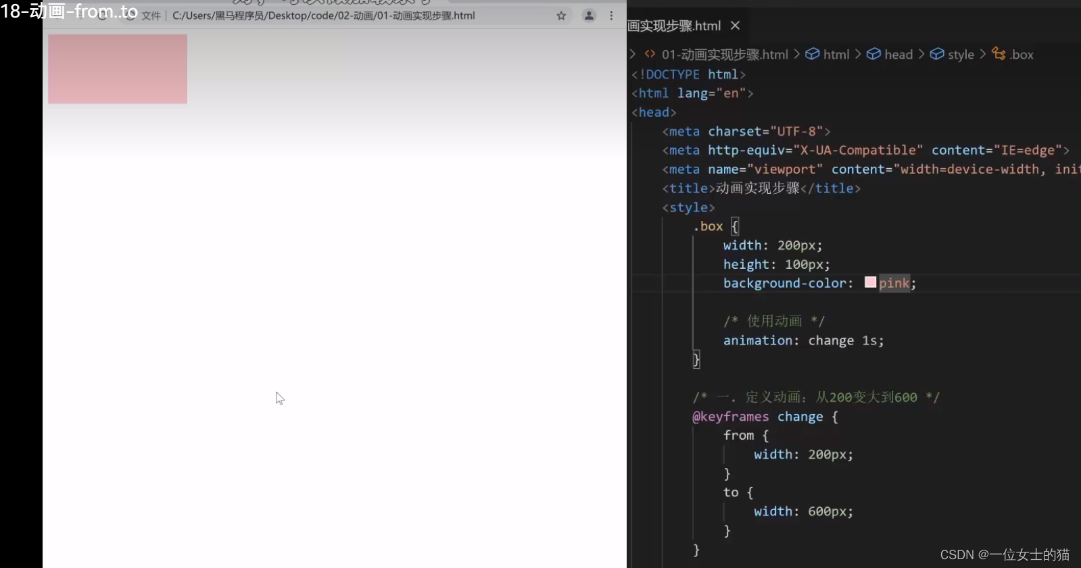This screenshot has height=568, width=1081.
Task: Click the 'from {' keyframe selector
Action: pos(746,436)
